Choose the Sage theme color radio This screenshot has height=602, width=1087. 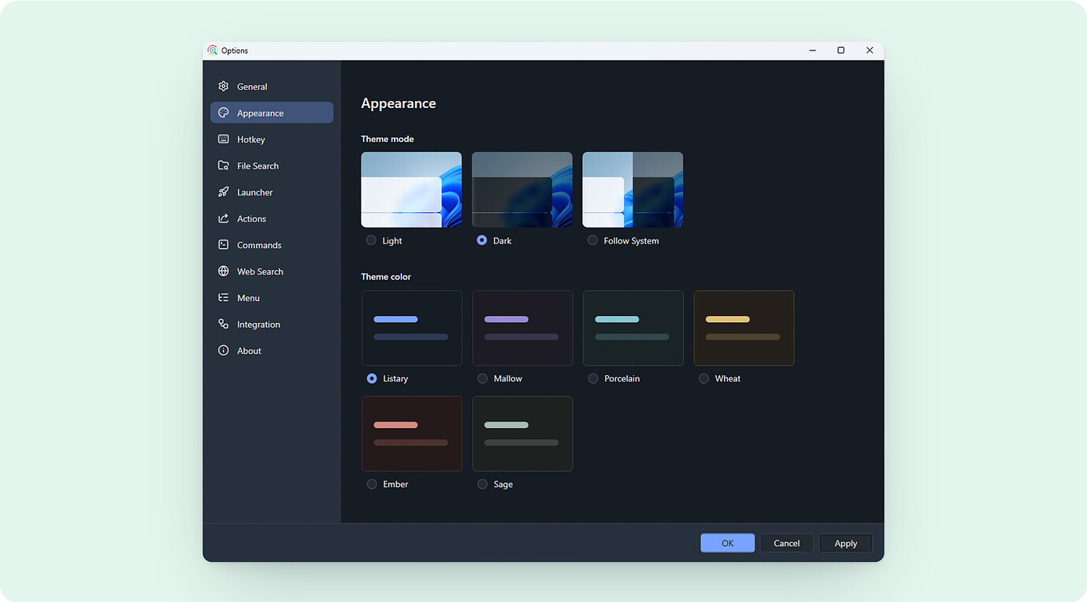click(482, 484)
